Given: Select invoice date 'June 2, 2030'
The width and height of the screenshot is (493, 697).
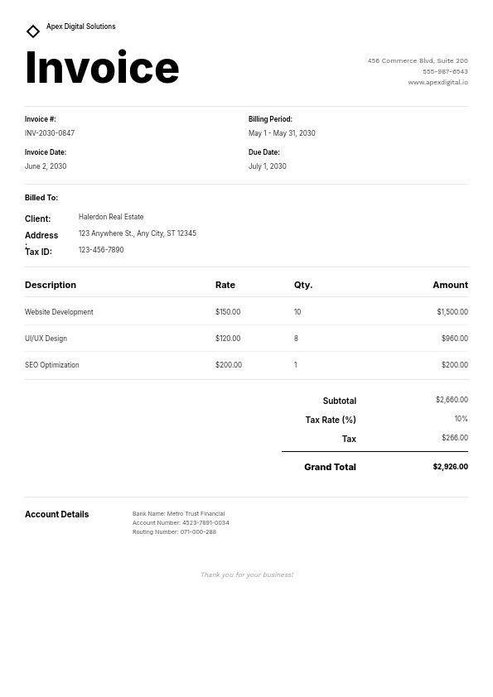Looking at the screenshot, I should (46, 166).
